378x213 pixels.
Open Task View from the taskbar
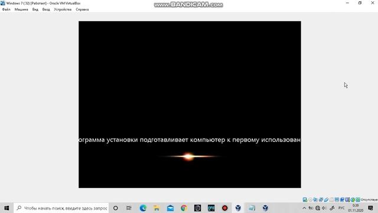(x=129, y=208)
